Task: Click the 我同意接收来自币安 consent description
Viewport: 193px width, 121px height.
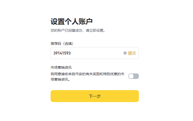Action: point(87,77)
